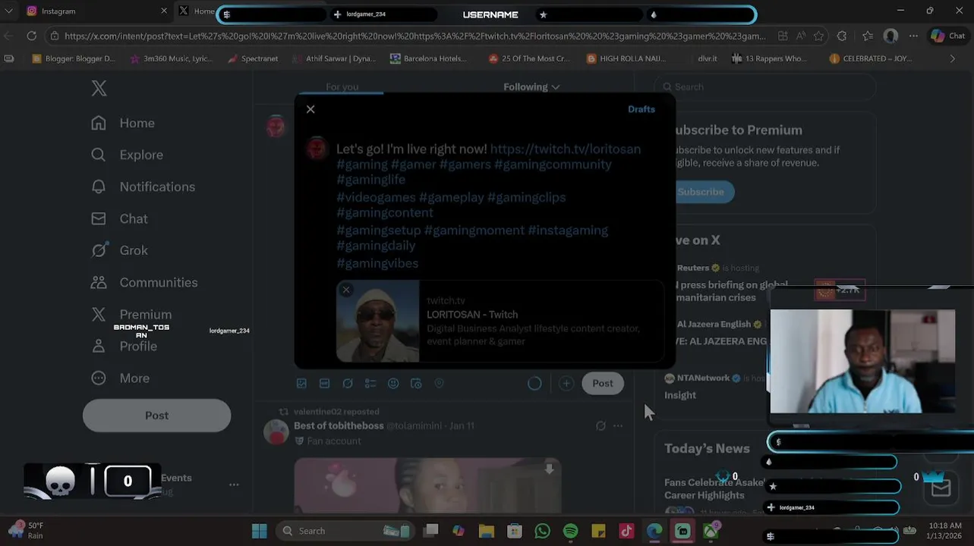Click the large Post button in sidebar
Viewport: 974px width, 546px height.
[x=156, y=416]
